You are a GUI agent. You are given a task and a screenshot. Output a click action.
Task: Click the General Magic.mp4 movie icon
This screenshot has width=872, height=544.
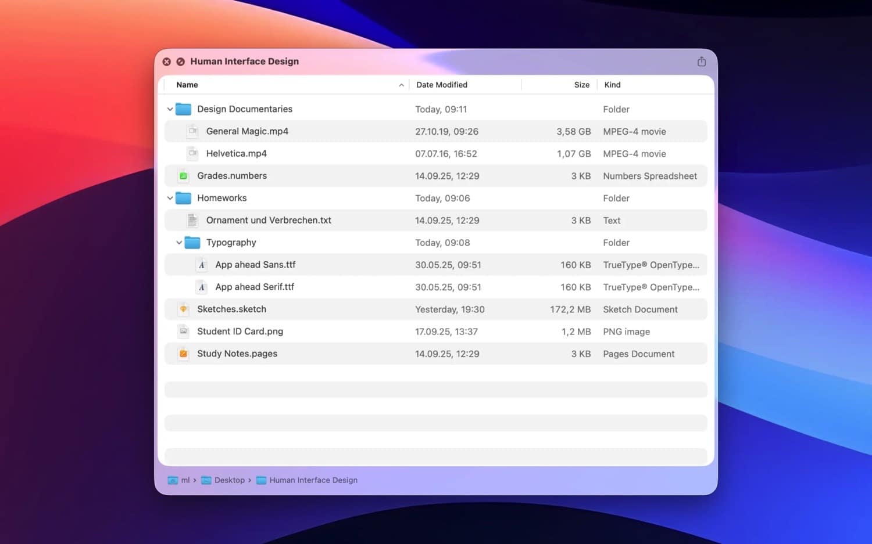192,131
